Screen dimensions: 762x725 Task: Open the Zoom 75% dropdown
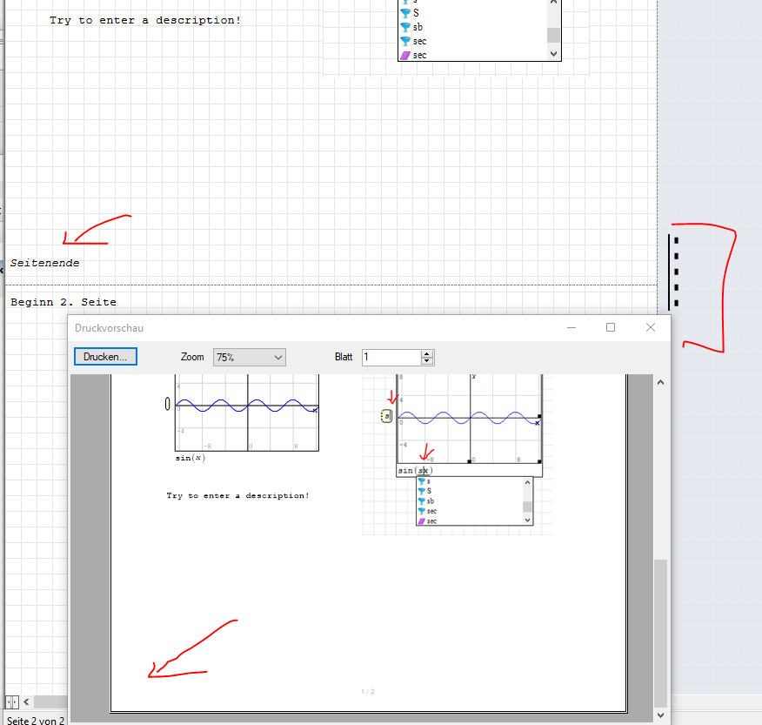coord(249,357)
